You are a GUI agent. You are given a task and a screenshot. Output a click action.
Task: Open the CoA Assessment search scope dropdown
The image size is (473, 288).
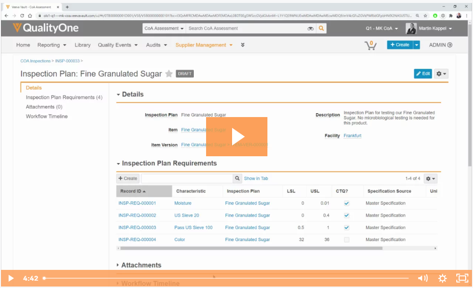pyautogui.click(x=164, y=28)
